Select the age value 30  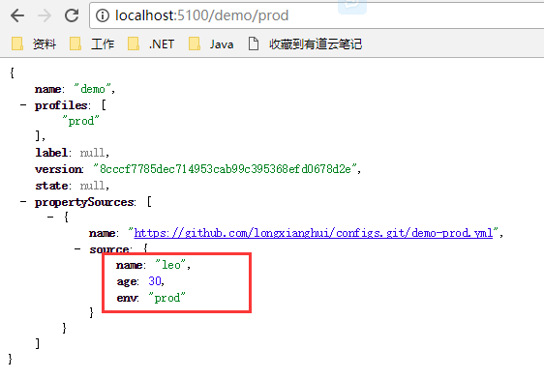coord(155,281)
